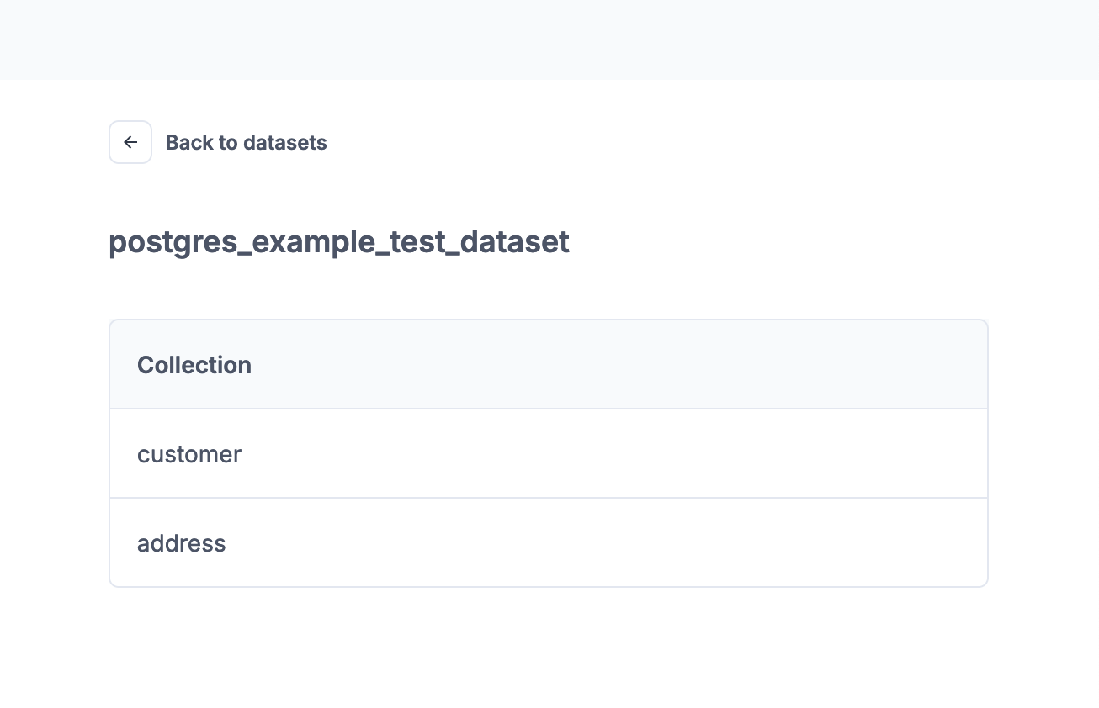Click the back arrow icon button
Viewport: 1099px width, 708px height.
click(130, 142)
